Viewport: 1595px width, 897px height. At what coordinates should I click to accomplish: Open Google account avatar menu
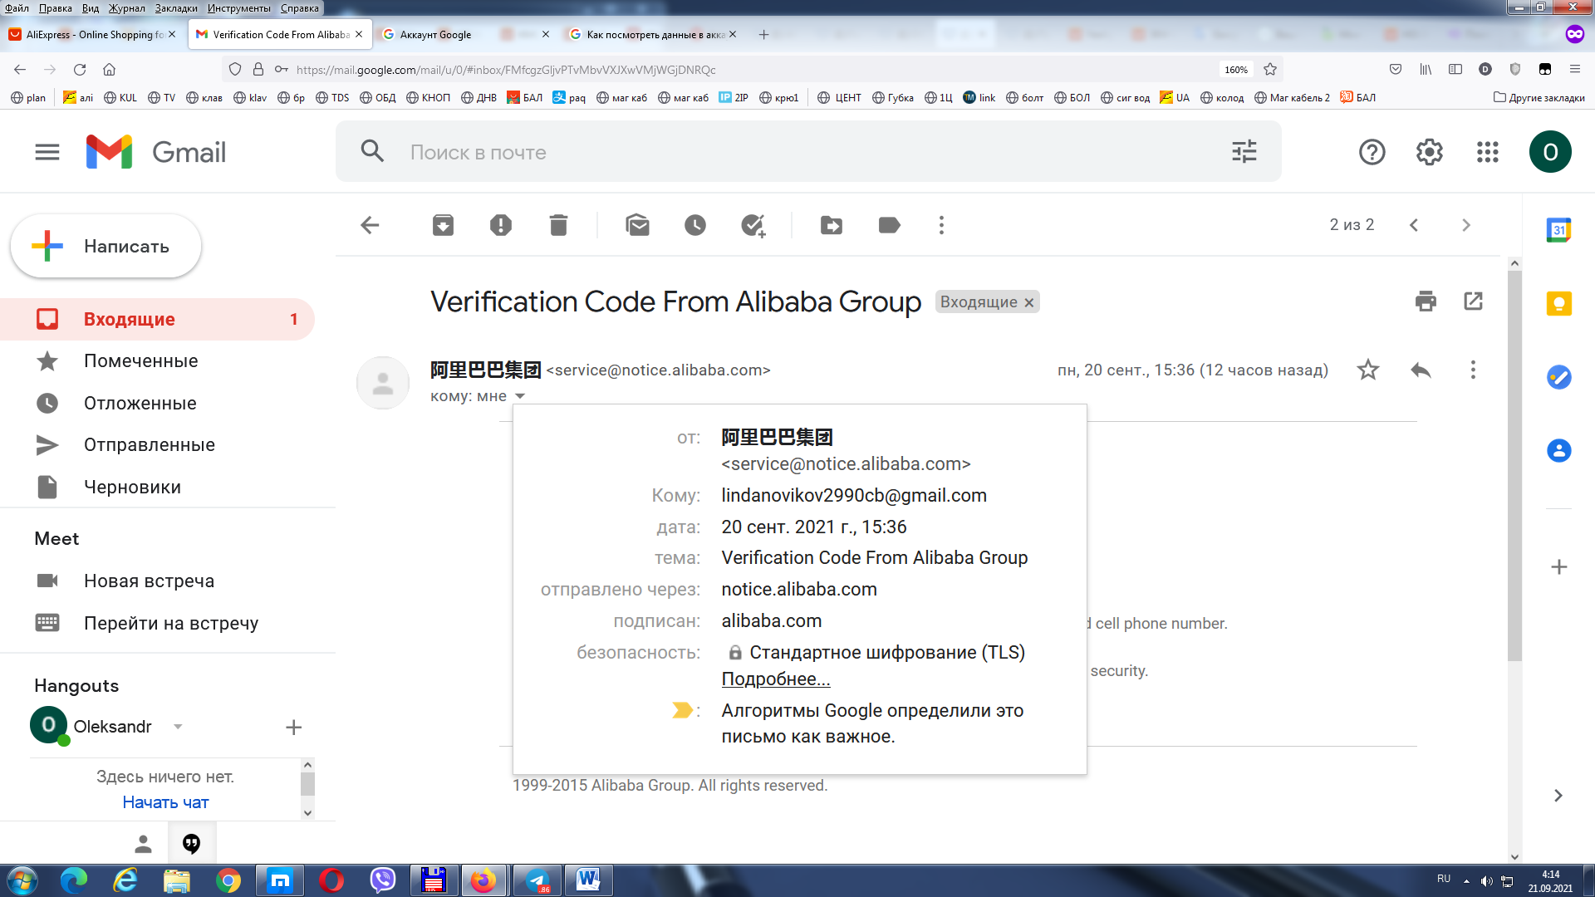pos(1550,152)
